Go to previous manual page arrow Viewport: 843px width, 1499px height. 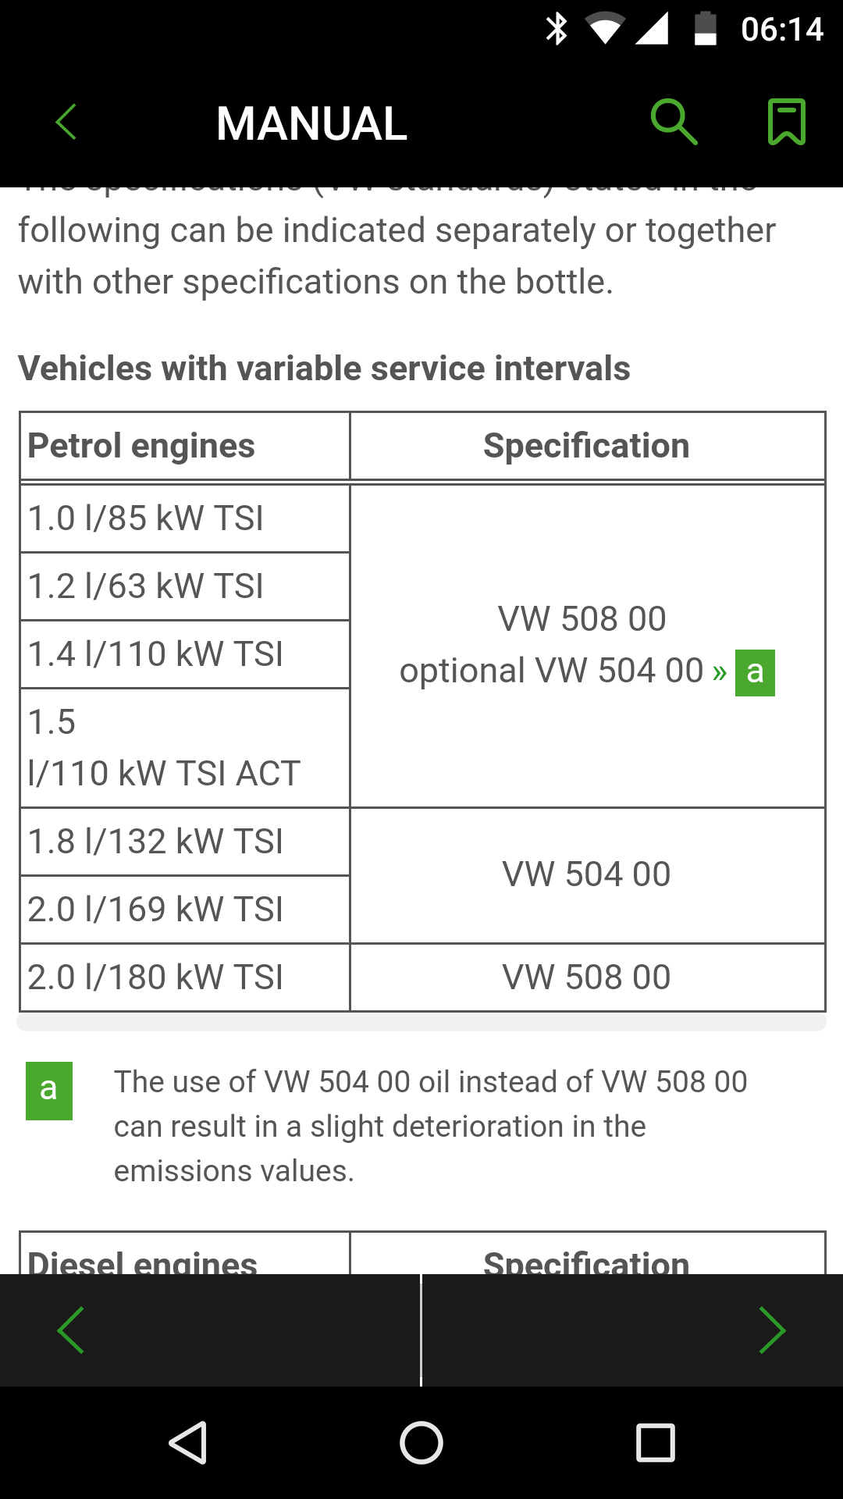(71, 1330)
